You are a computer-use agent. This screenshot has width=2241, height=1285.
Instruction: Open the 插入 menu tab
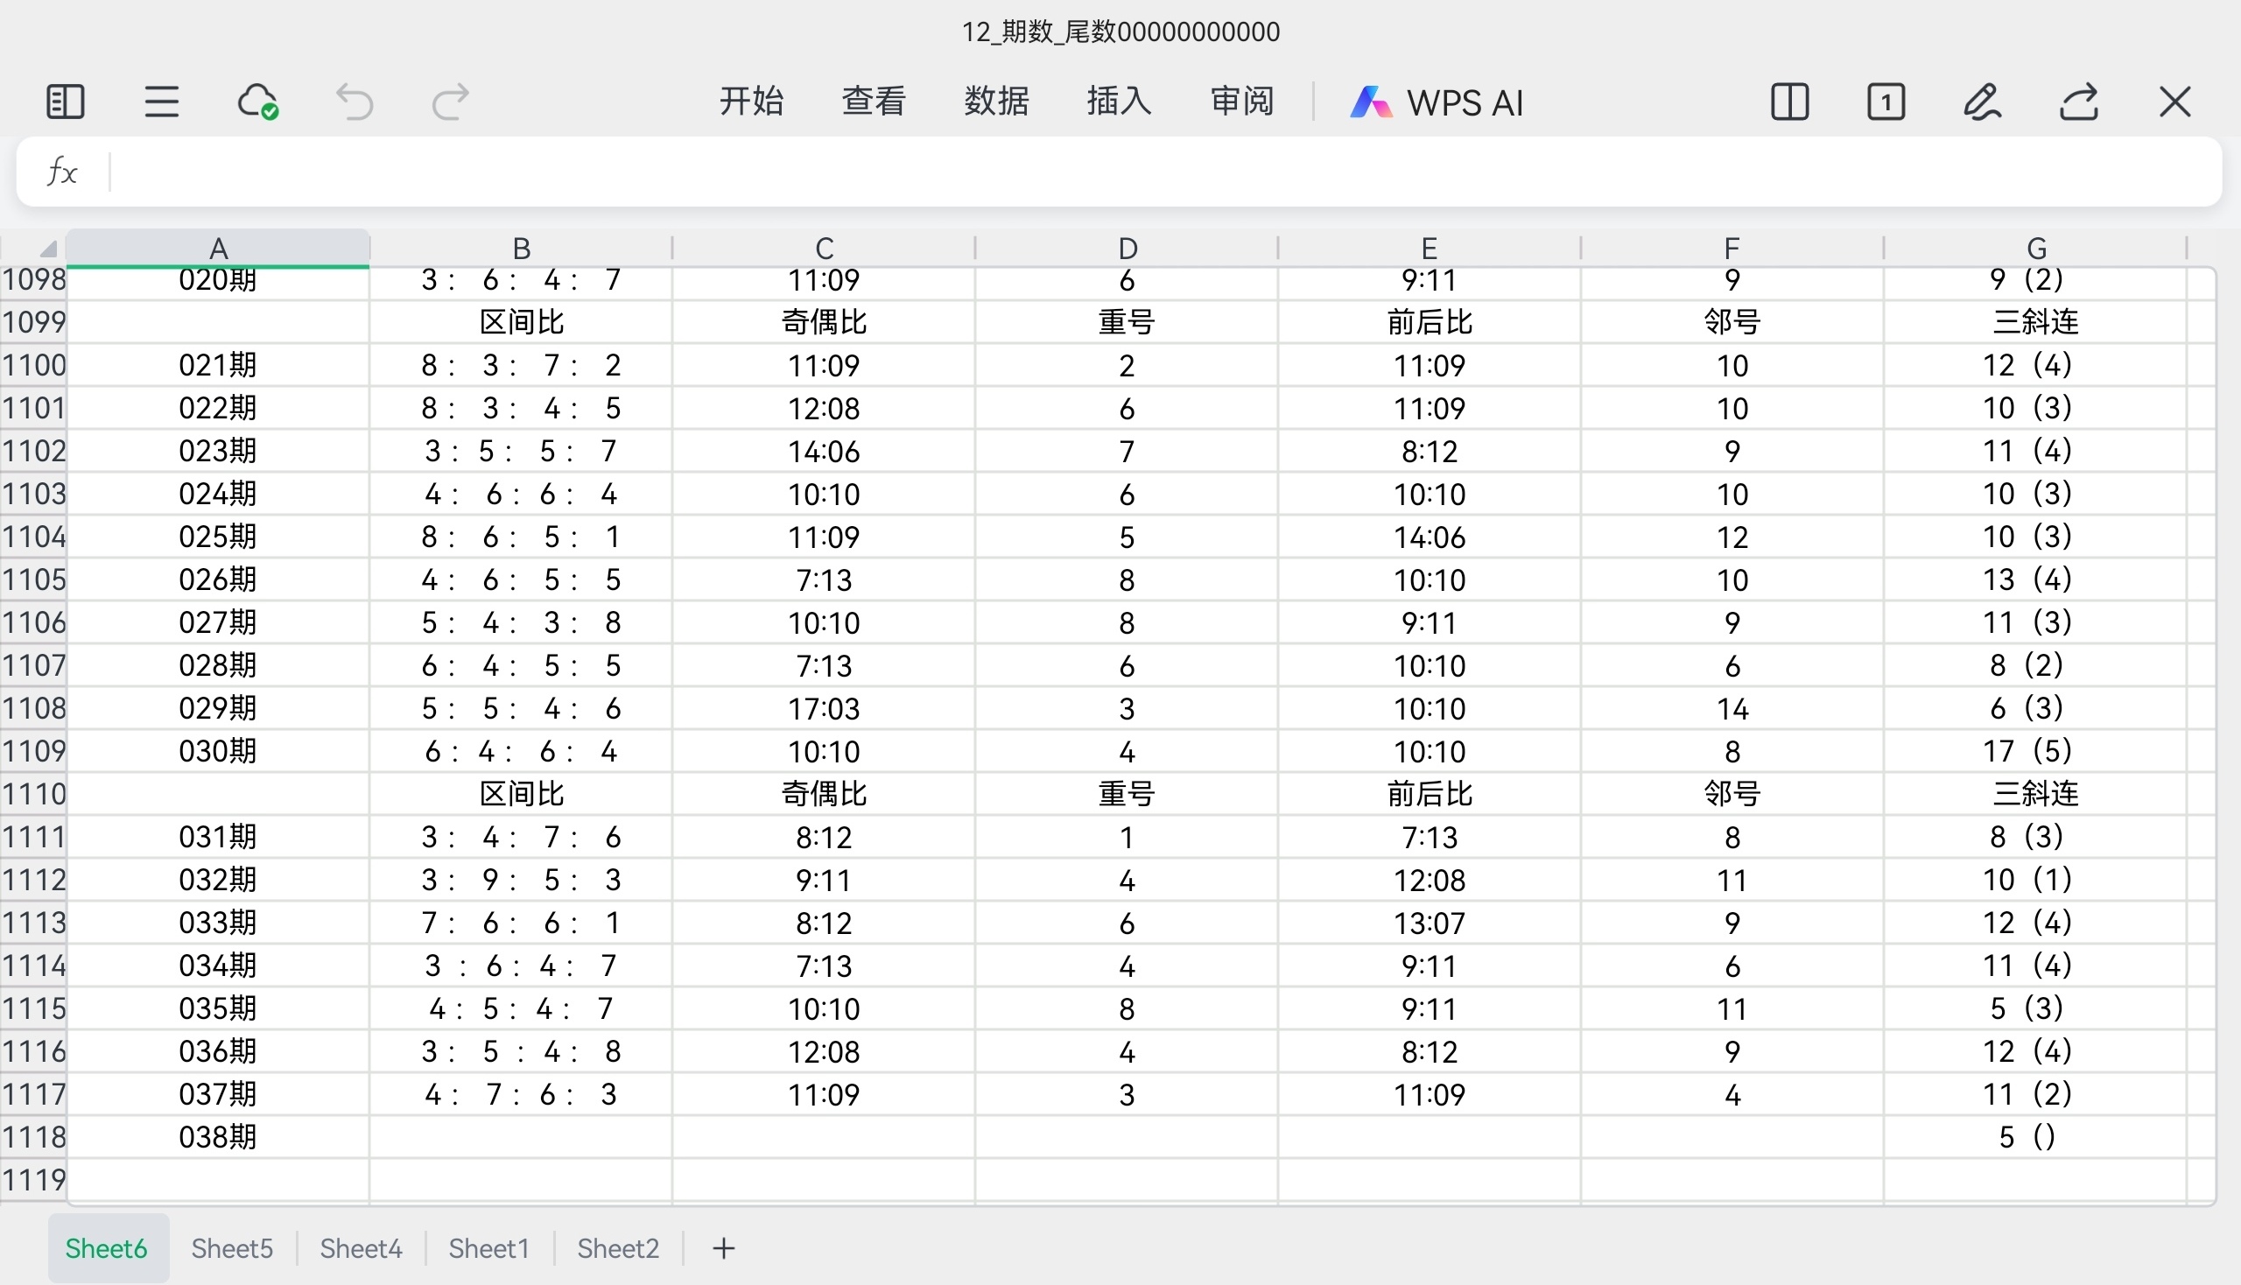tap(1119, 102)
